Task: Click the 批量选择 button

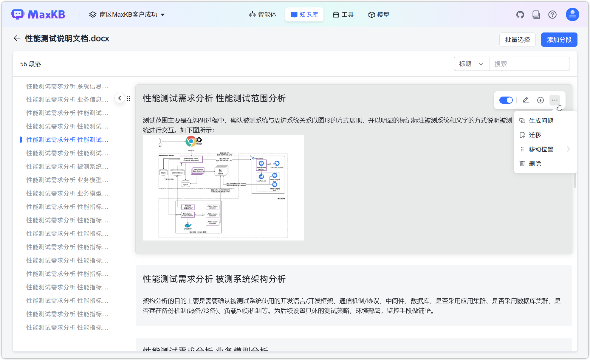Action: click(x=517, y=39)
